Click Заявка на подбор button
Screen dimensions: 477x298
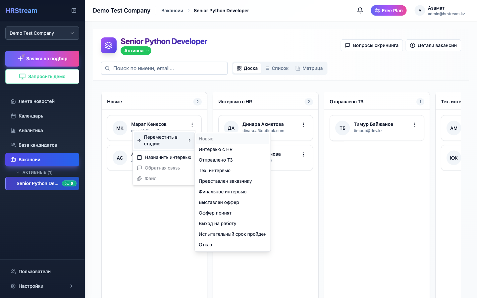[x=42, y=59]
